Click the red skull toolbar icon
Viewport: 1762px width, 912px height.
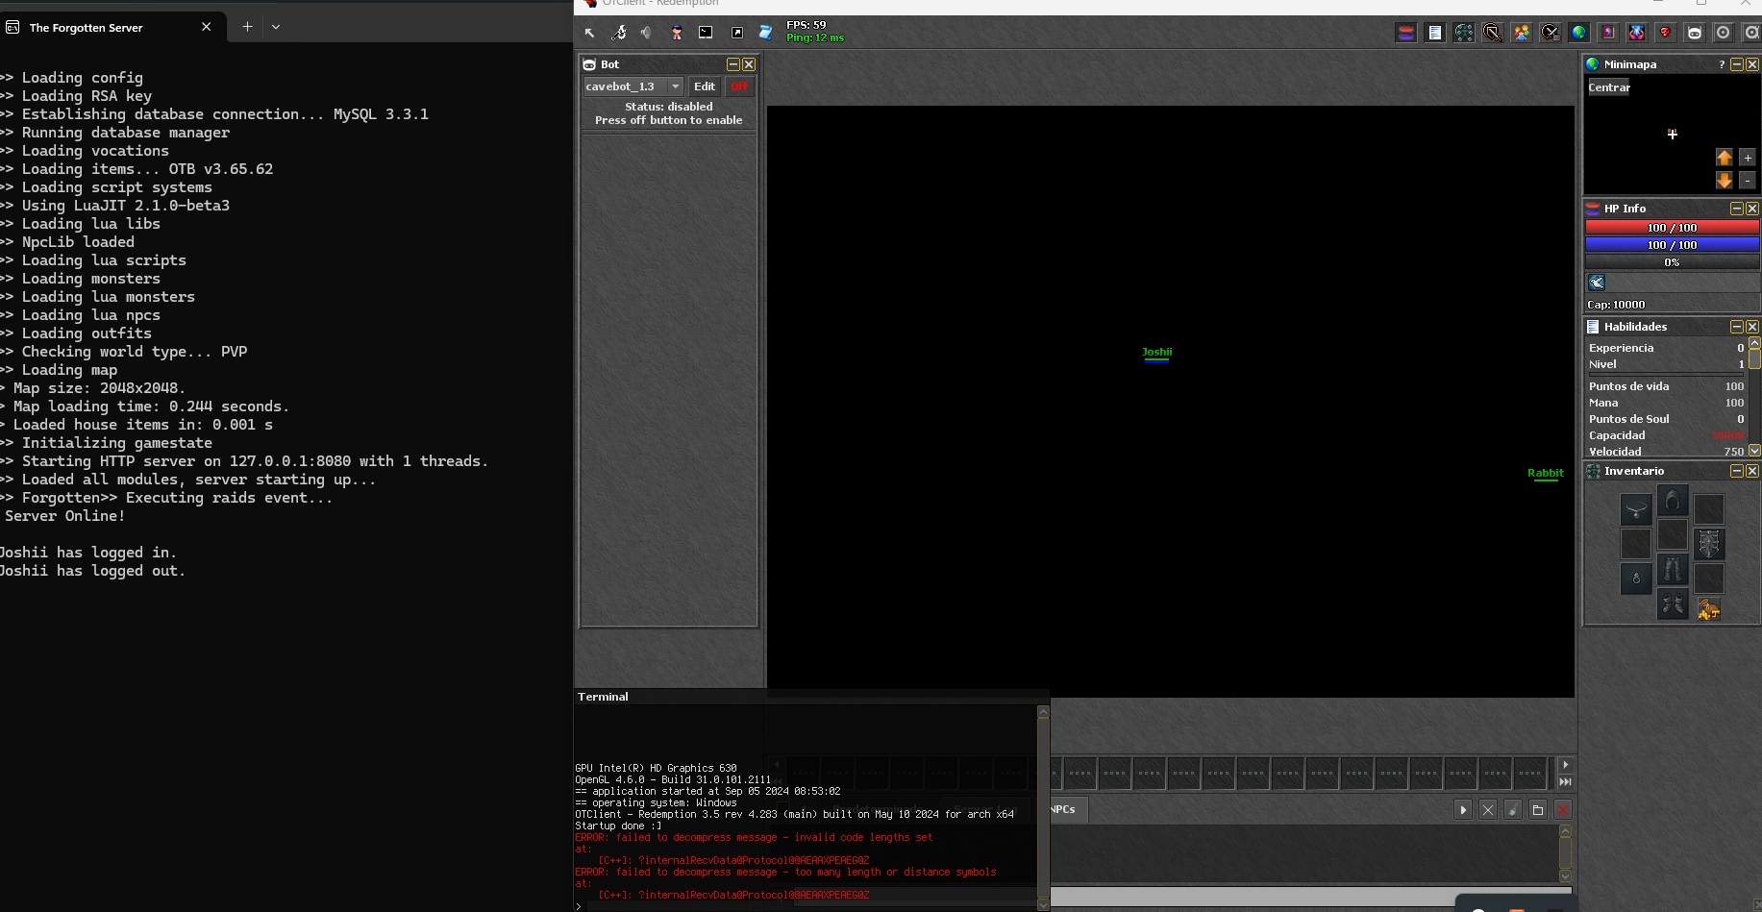1665,32
